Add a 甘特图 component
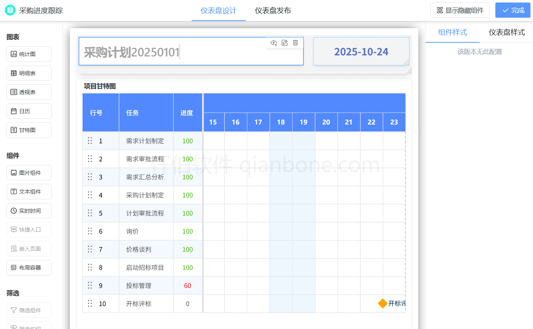This screenshot has width=533, height=329. pyautogui.click(x=29, y=130)
